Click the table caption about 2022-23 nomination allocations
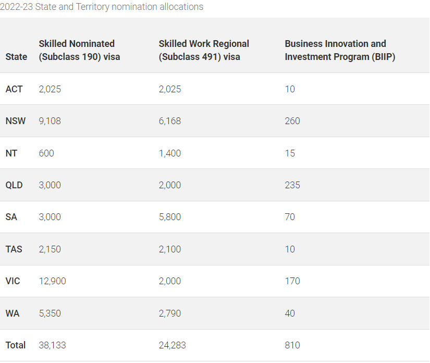 pyautogui.click(x=102, y=7)
